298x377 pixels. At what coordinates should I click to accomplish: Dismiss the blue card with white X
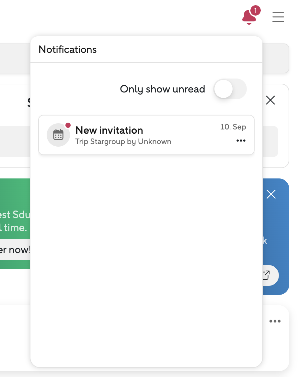271,194
